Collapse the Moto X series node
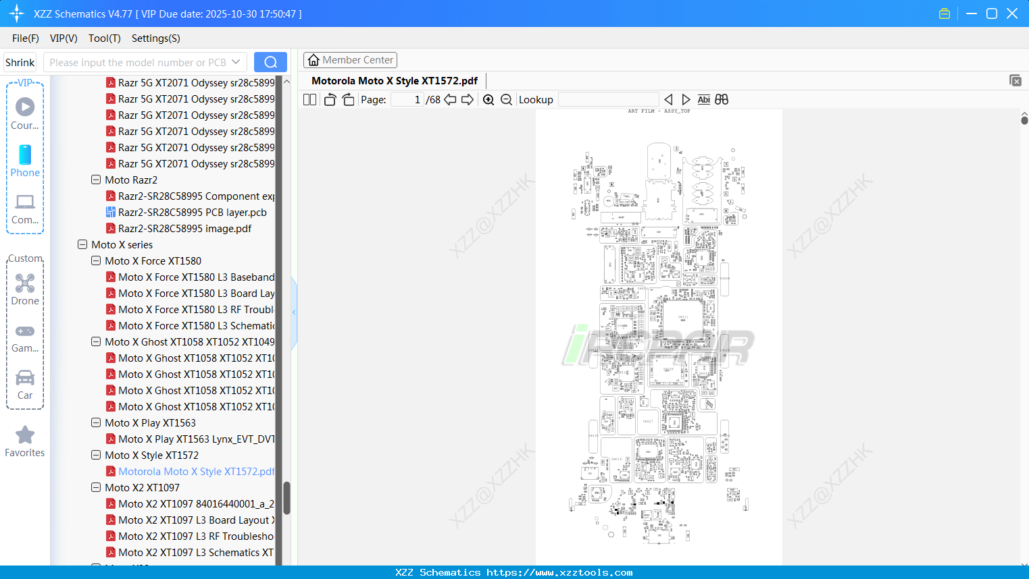This screenshot has width=1029, height=579. click(x=82, y=244)
